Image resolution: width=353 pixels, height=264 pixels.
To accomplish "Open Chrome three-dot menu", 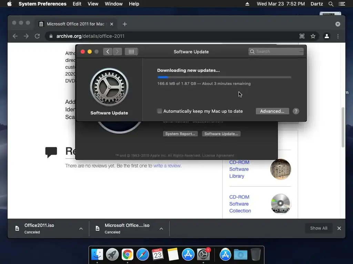I will pyautogui.click(x=338, y=36).
